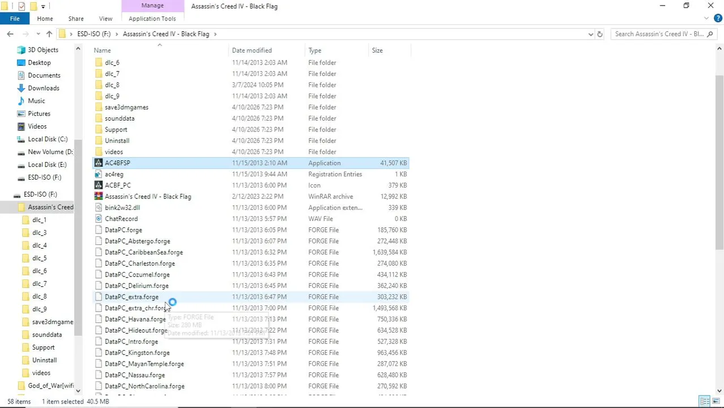Select Assassin's Creed folder in navigation pane
Image resolution: width=724 pixels, height=408 pixels.
coord(50,207)
